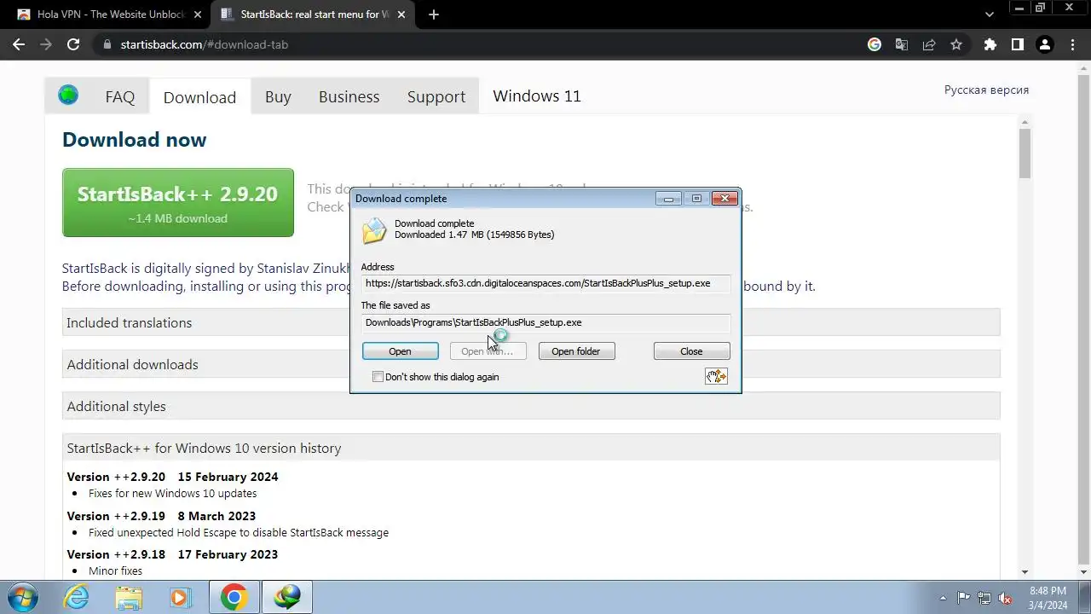Image resolution: width=1091 pixels, height=614 pixels.
Task: Click Close button in download dialog
Action: tap(691, 350)
